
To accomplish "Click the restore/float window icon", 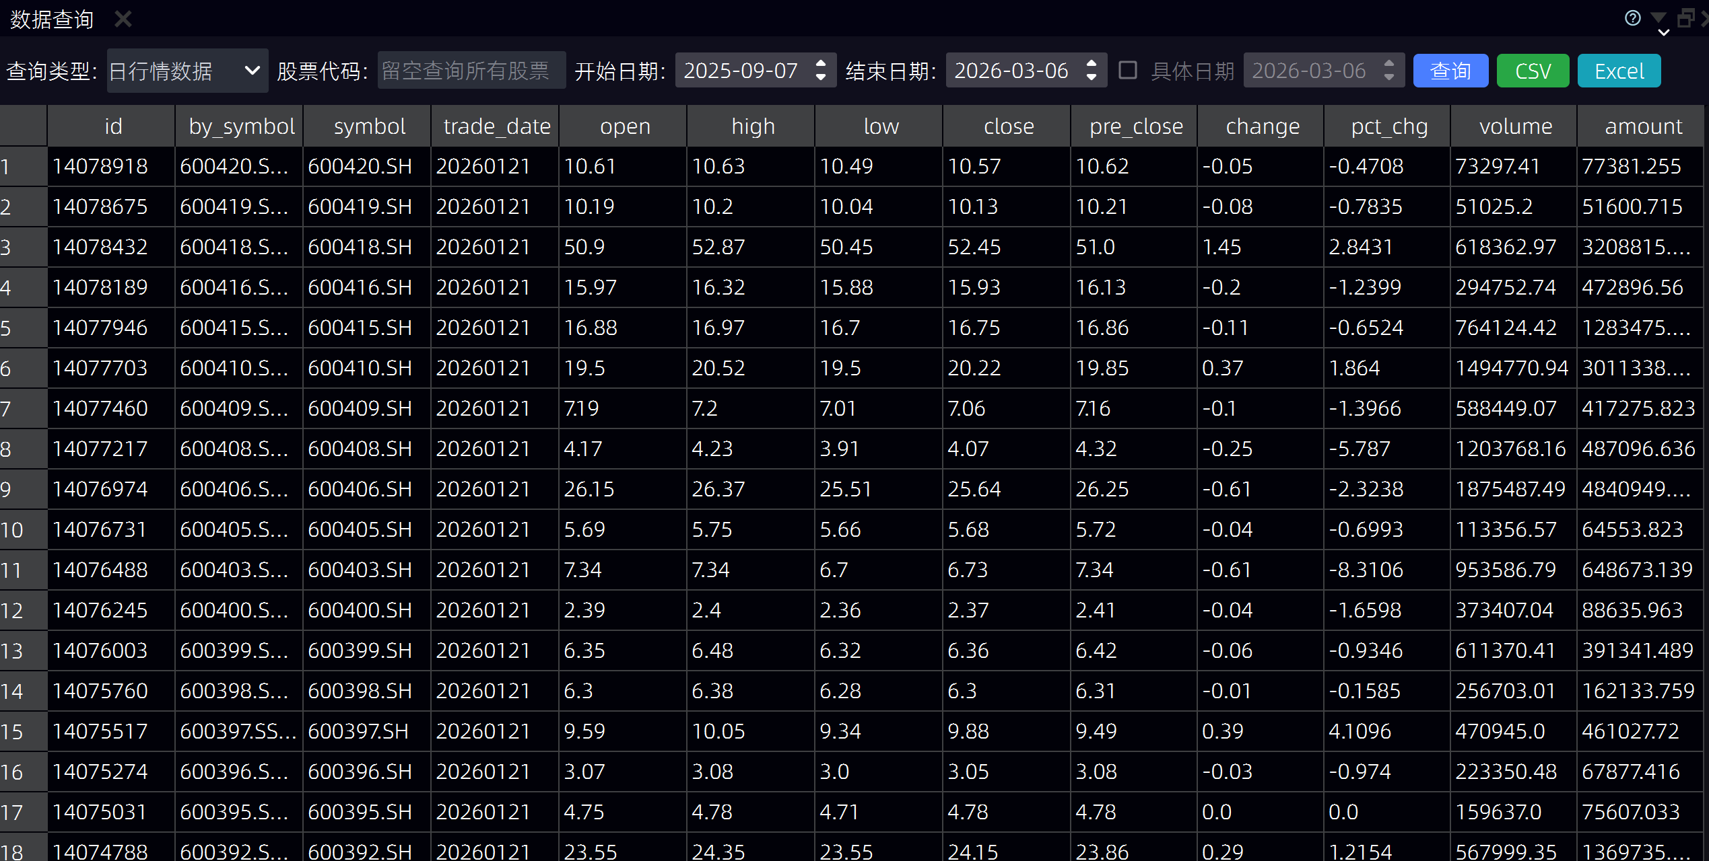I will click(x=1685, y=17).
